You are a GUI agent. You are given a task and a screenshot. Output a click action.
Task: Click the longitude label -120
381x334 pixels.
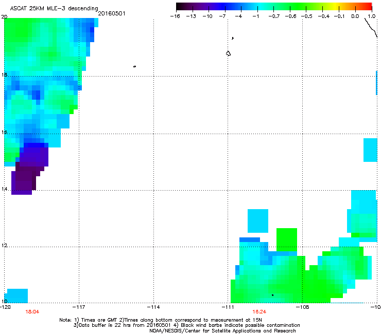(5, 307)
